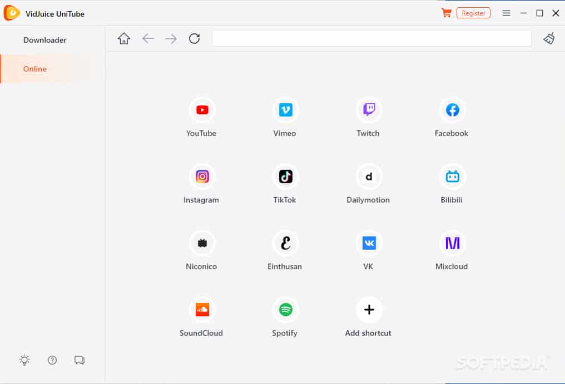565x384 pixels.
Task: Click the Twitch text label
Action: click(368, 133)
